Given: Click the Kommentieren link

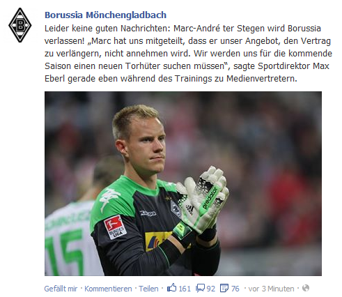Looking at the screenshot, I should [x=108, y=289].
